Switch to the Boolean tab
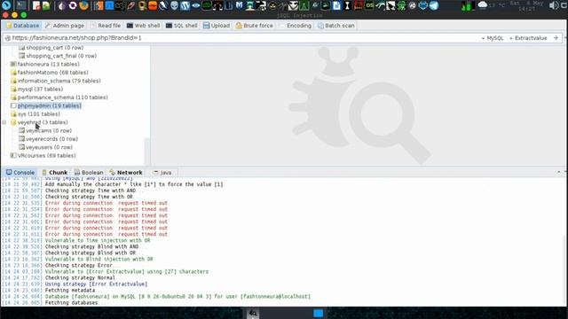 (89, 173)
